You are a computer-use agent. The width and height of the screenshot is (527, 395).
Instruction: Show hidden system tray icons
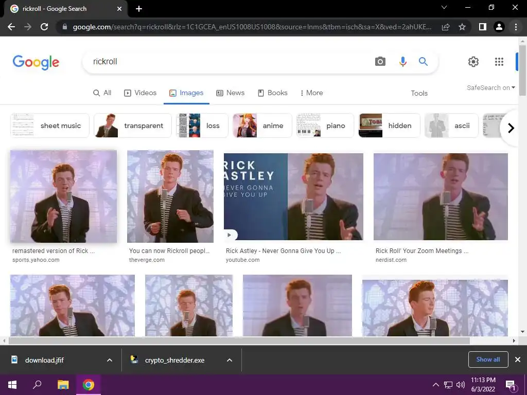(435, 385)
